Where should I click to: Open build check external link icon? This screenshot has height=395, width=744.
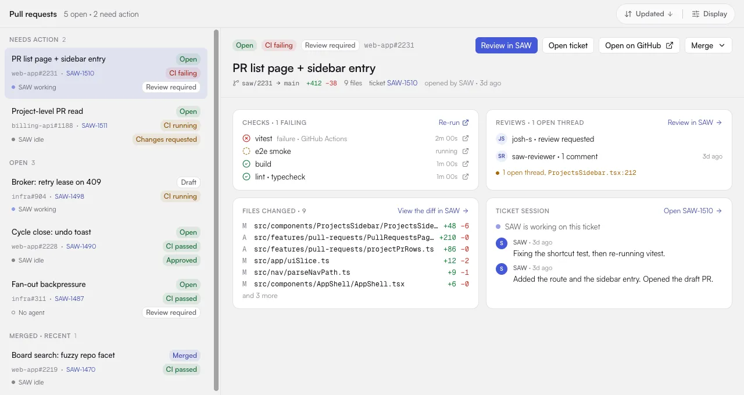[465, 164]
